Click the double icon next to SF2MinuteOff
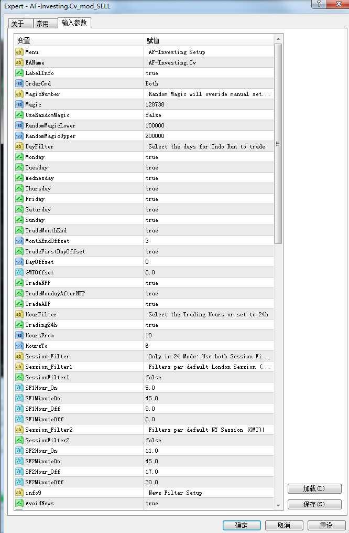349x533 pixels. (x=19, y=482)
